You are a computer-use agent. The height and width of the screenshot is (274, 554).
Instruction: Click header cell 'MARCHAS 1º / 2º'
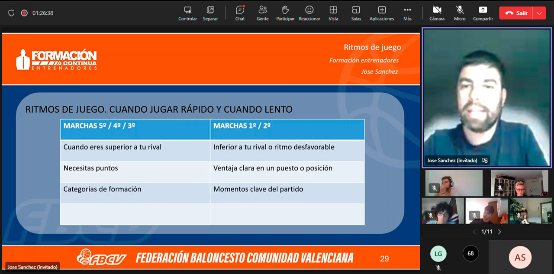287,129
